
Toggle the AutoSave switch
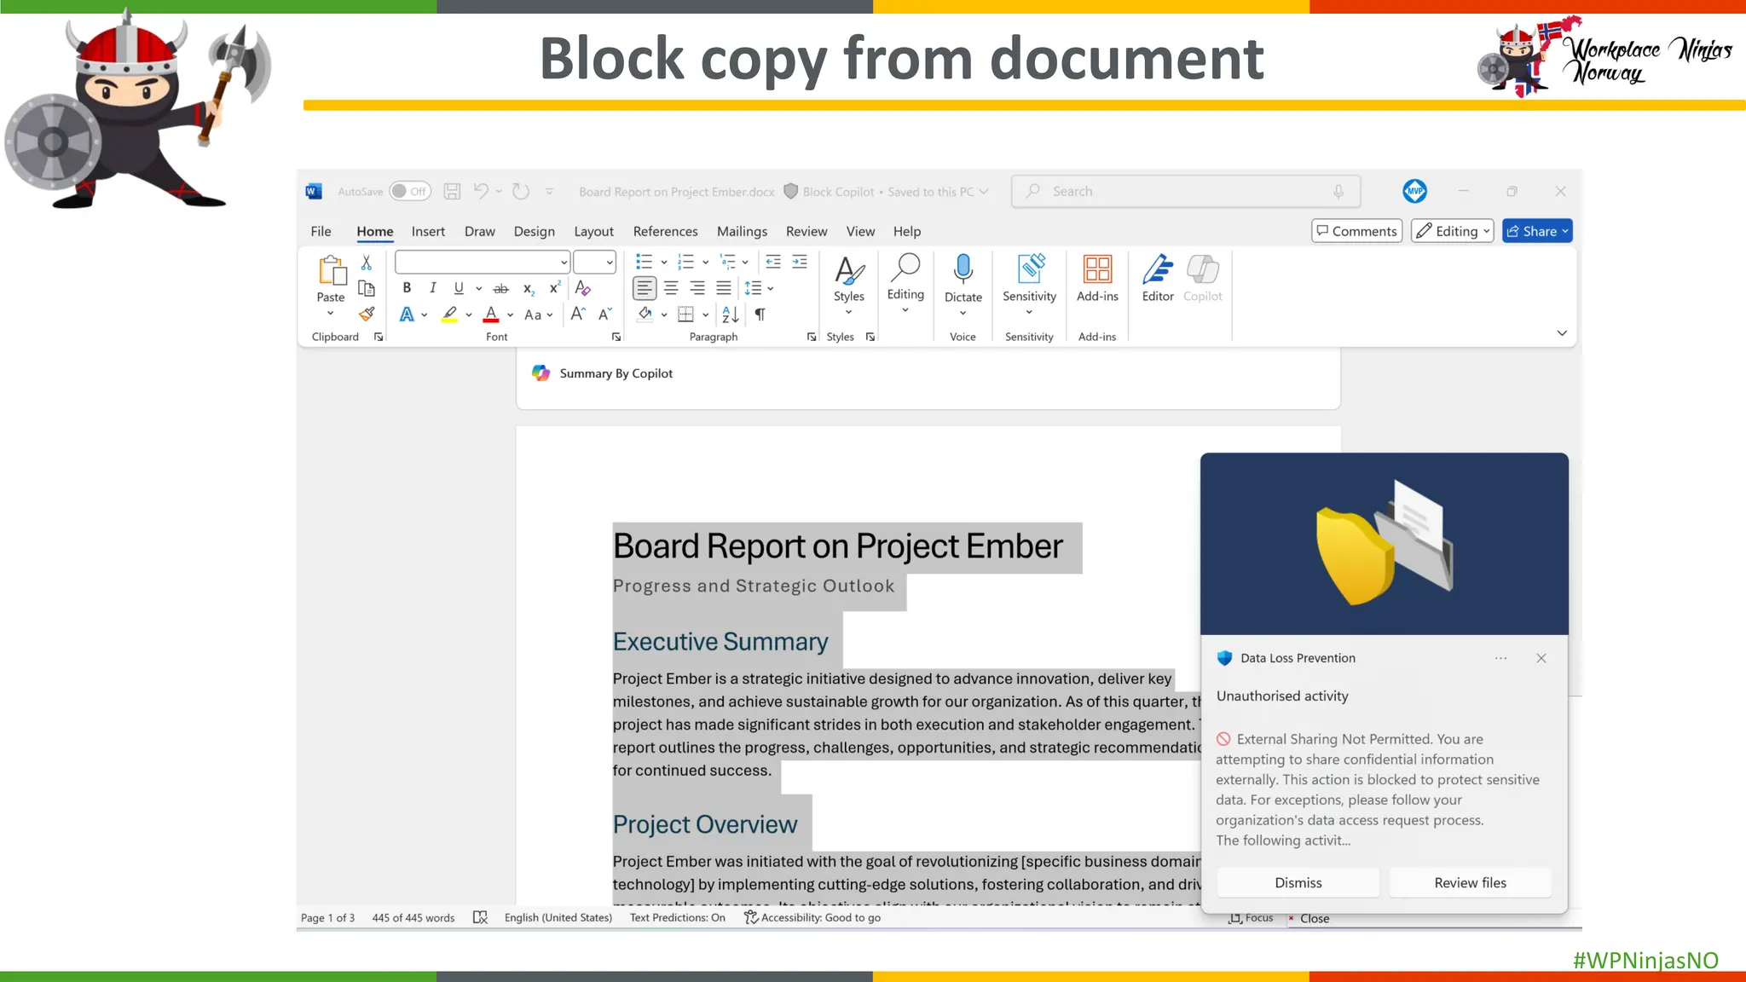tap(410, 192)
